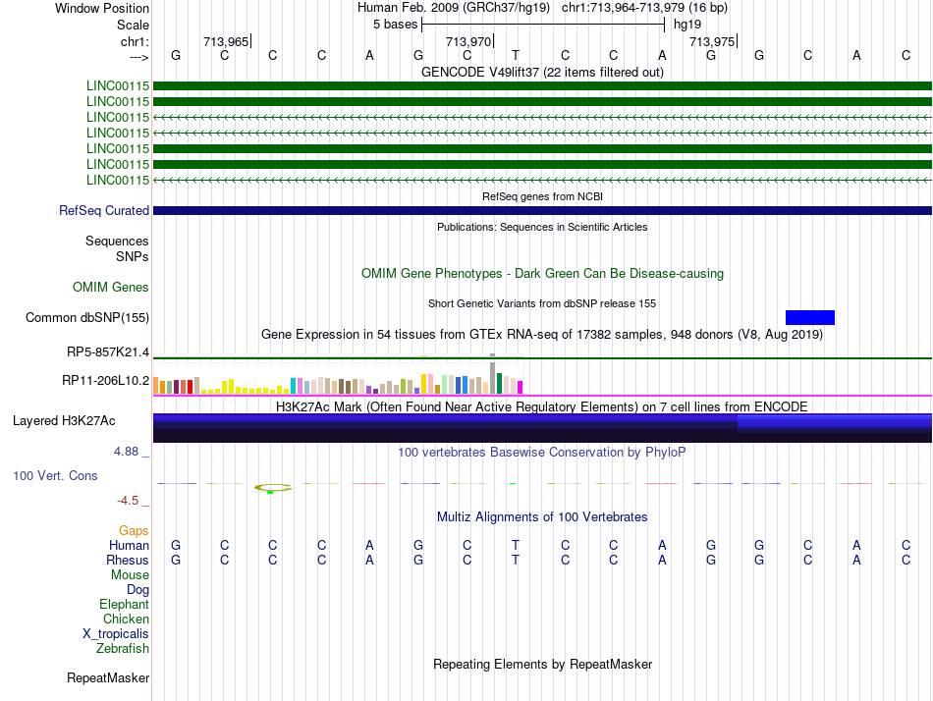Open Short Genetic Variants from dbSNP title

coord(542,303)
